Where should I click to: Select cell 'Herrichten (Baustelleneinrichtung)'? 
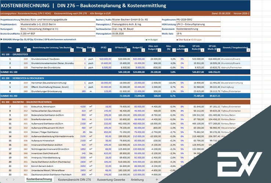(x=53, y=83)
